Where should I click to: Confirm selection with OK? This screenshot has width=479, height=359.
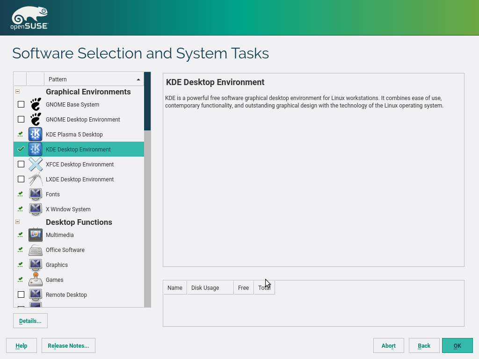(x=457, y=345)
